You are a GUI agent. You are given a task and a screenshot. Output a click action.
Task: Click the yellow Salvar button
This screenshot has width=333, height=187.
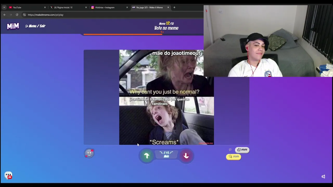(234, 157)
